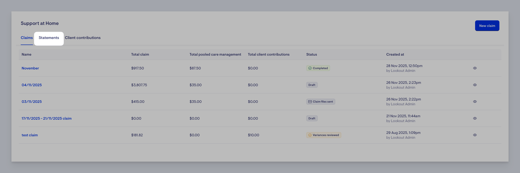
Task: Click eye icon in 03/11/2025 row
Action: 475,102
